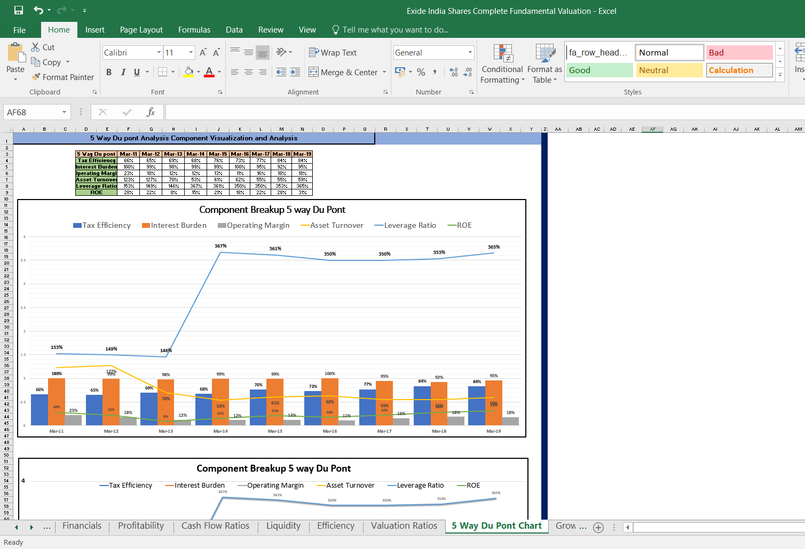
Task: Toggle Bold formatting
Action: [109, 71]
